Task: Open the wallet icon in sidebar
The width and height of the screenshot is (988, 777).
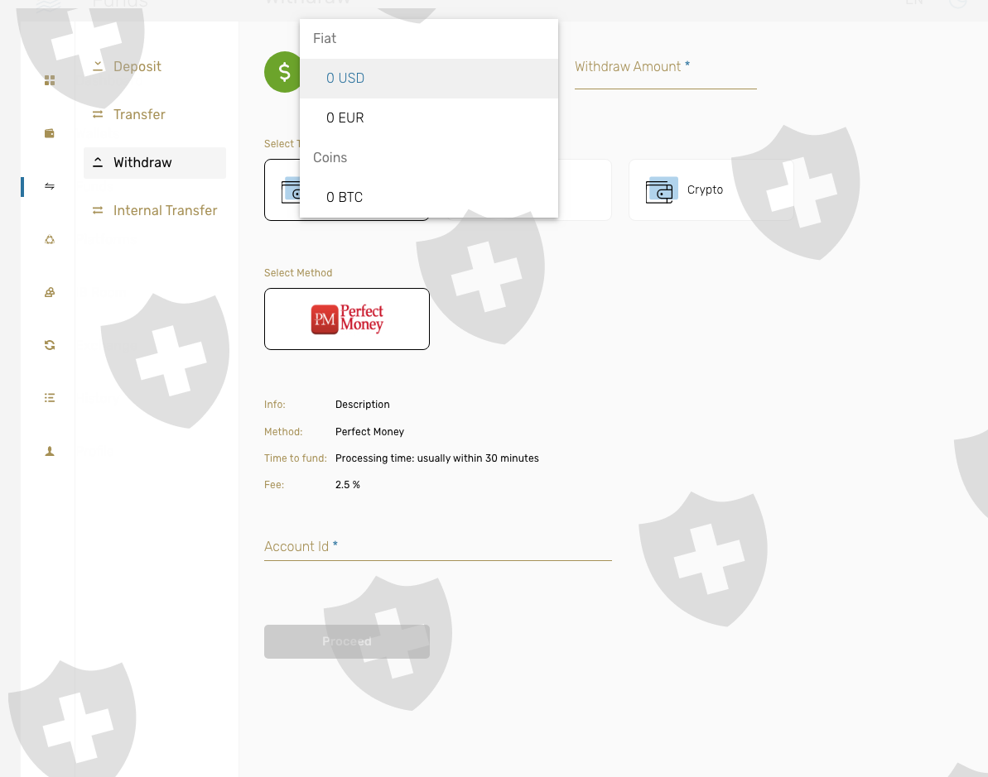Action: pyautogui.click(x=49, y=133)
